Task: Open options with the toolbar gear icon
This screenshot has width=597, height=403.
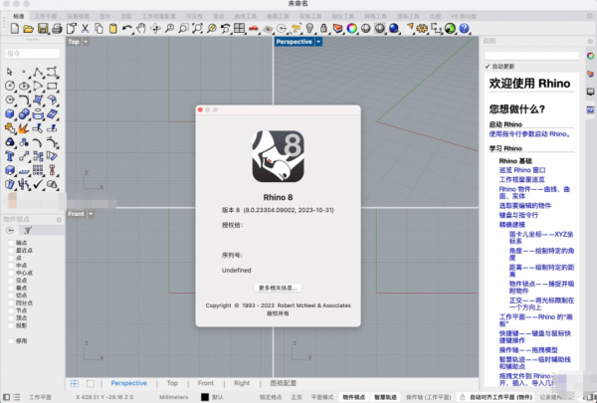Action: tap(422, 29)
